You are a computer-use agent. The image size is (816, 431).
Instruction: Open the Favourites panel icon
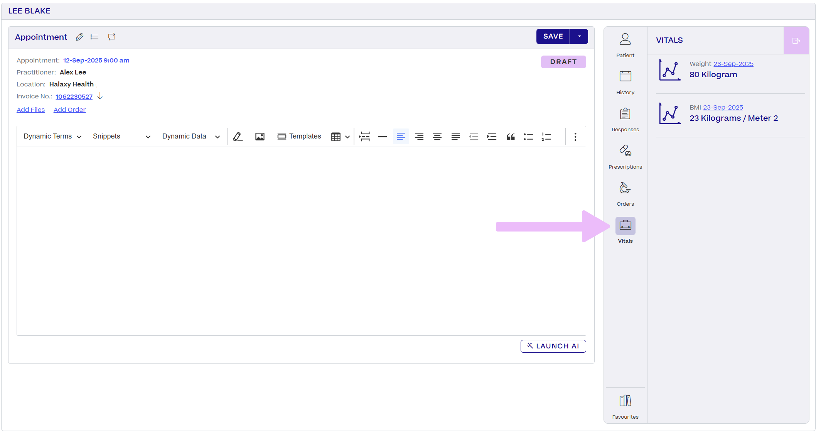coord(625,401)
